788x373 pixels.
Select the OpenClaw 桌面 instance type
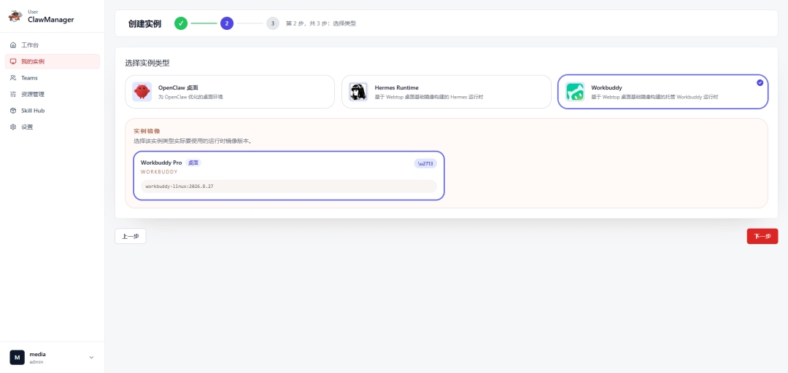pos(230,92)
